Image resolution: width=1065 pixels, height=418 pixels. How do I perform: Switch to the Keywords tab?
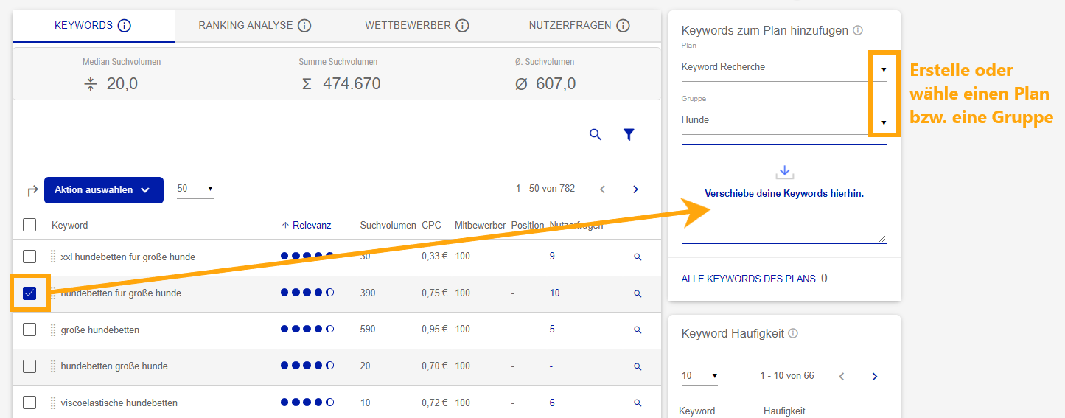click(x=94, y=26)
